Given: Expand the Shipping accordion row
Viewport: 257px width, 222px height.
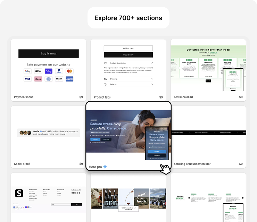Looking at the screenshot, I should (128, 79).
